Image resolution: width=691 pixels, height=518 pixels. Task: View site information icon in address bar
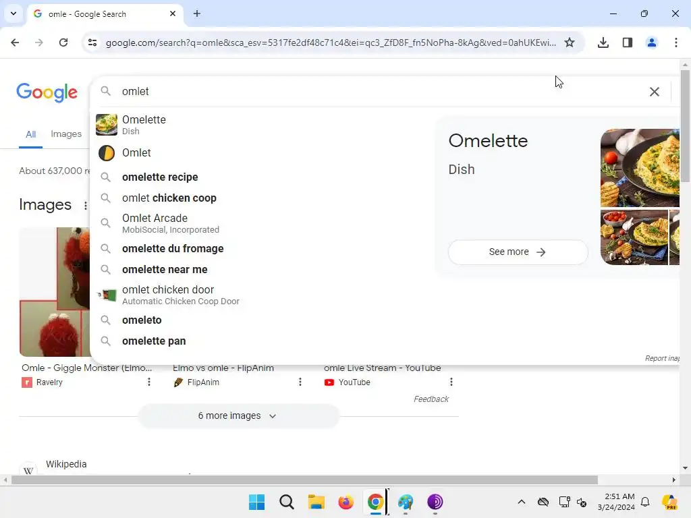point(92,42)
